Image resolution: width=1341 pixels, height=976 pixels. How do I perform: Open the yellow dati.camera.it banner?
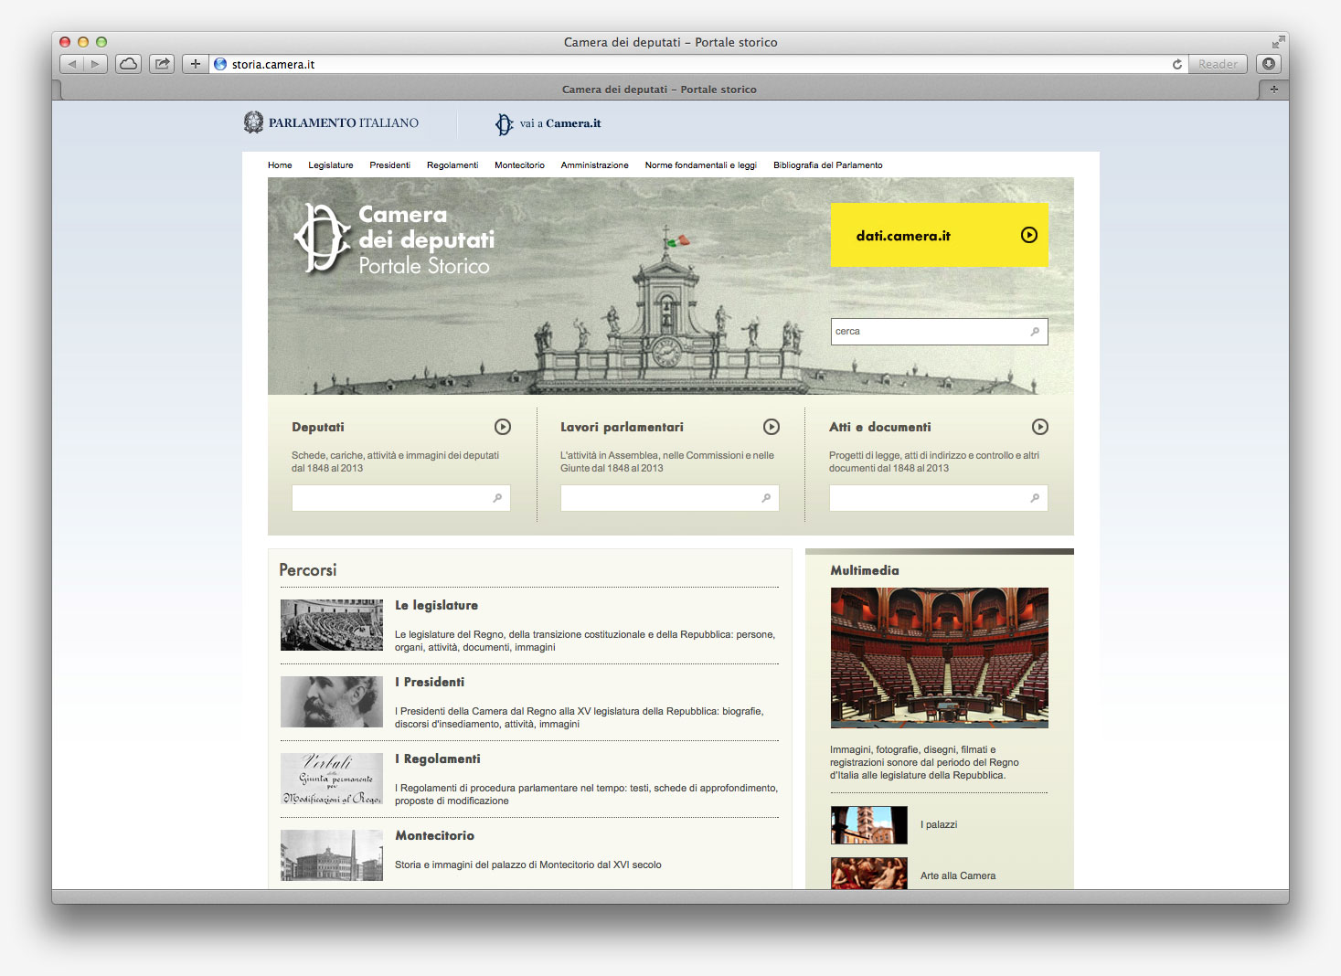coord(940,235)
